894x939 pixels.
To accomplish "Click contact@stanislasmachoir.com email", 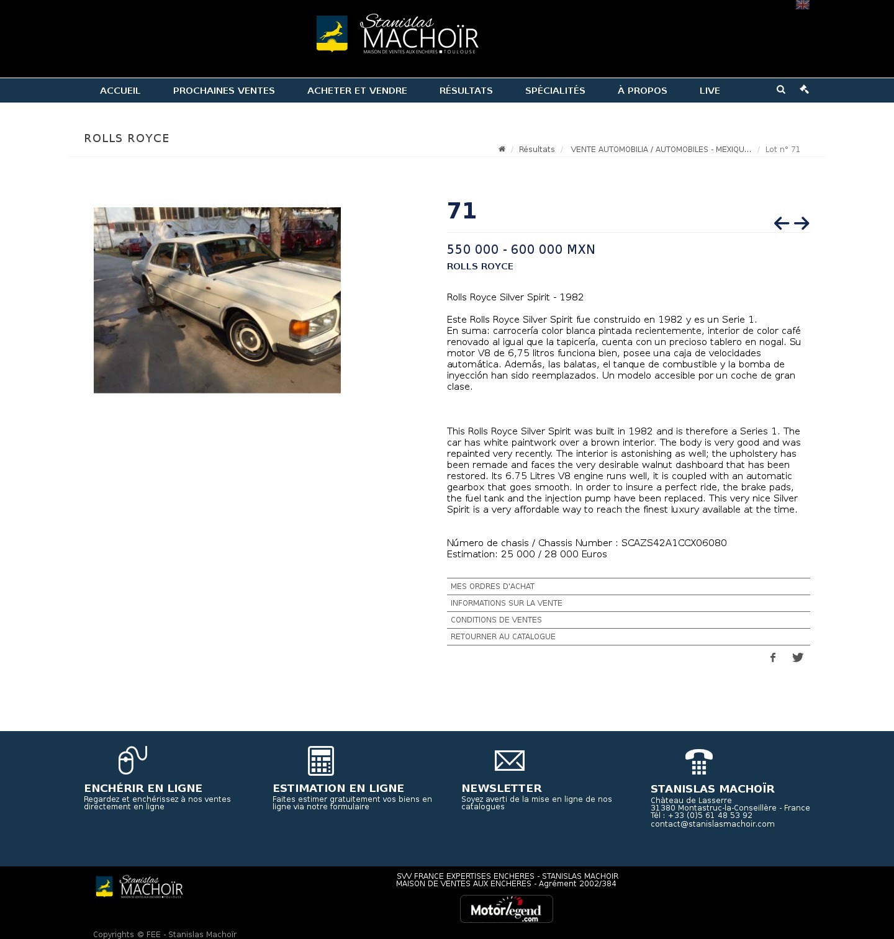I will (x=713, y=824).
